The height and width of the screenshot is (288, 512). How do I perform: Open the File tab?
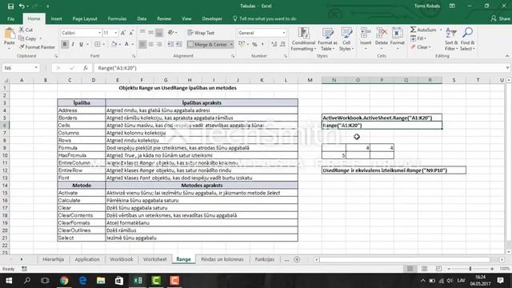pyautogui.click(x=10, y=19)
